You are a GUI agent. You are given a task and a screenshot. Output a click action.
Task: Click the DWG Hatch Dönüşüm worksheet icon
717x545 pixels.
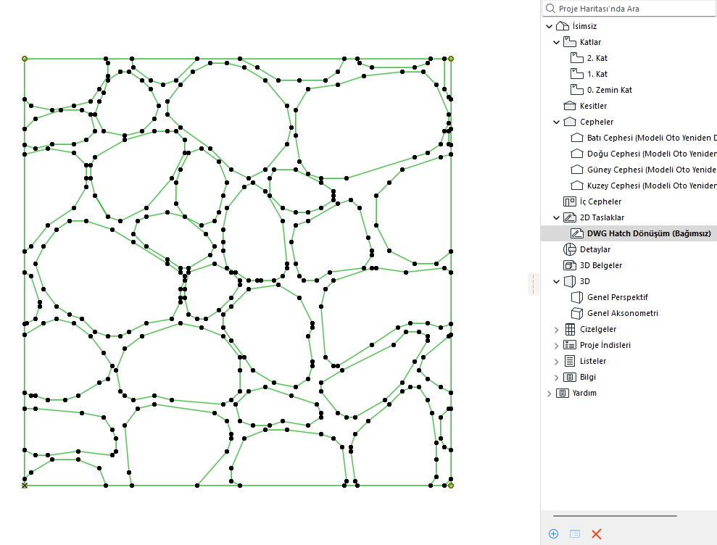click(576, 233)
